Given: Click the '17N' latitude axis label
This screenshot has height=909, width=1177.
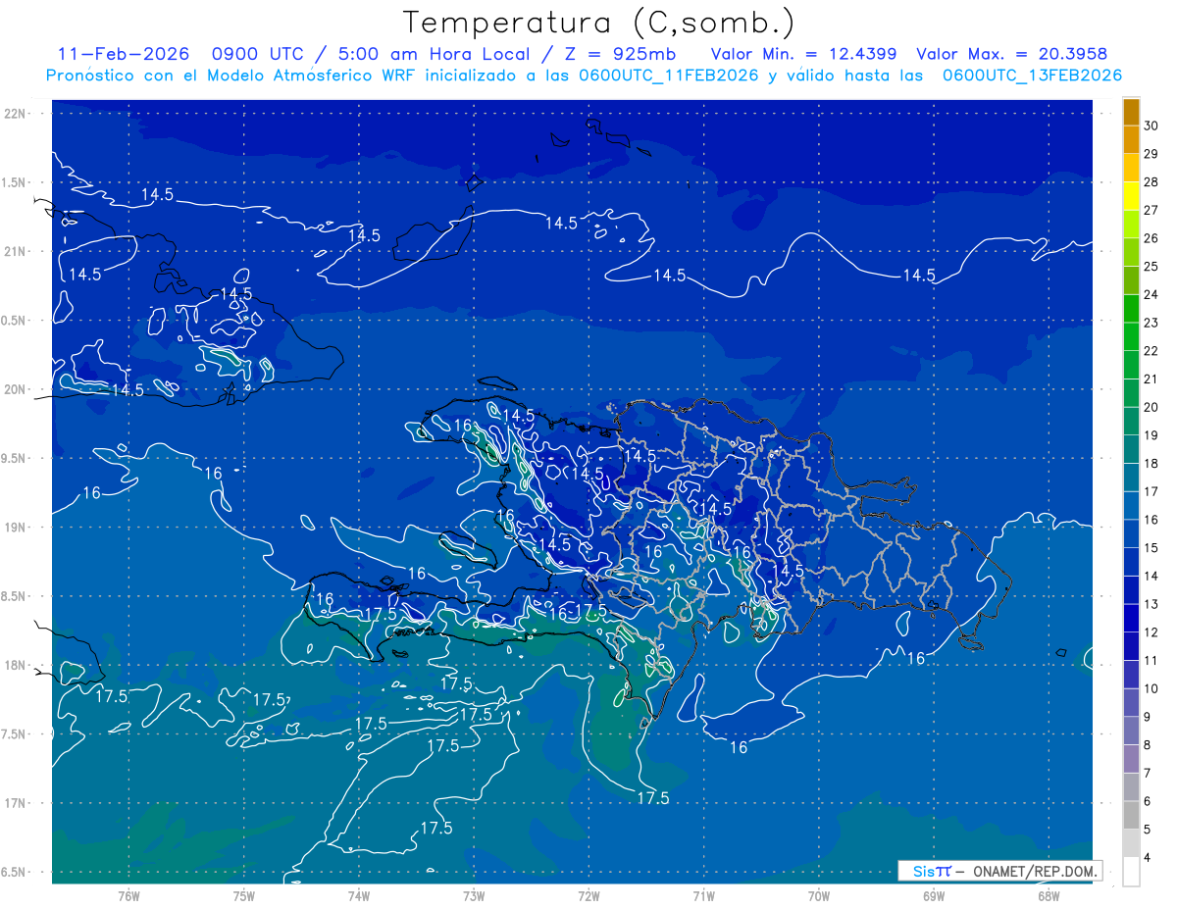Looking at the screenshot, I should click(x=17, y=803).
